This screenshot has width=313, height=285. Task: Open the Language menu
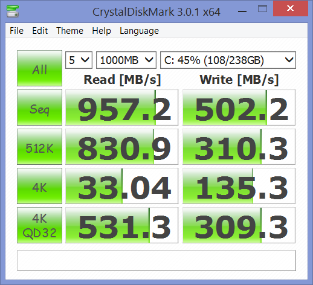click(x=139, y=31)
